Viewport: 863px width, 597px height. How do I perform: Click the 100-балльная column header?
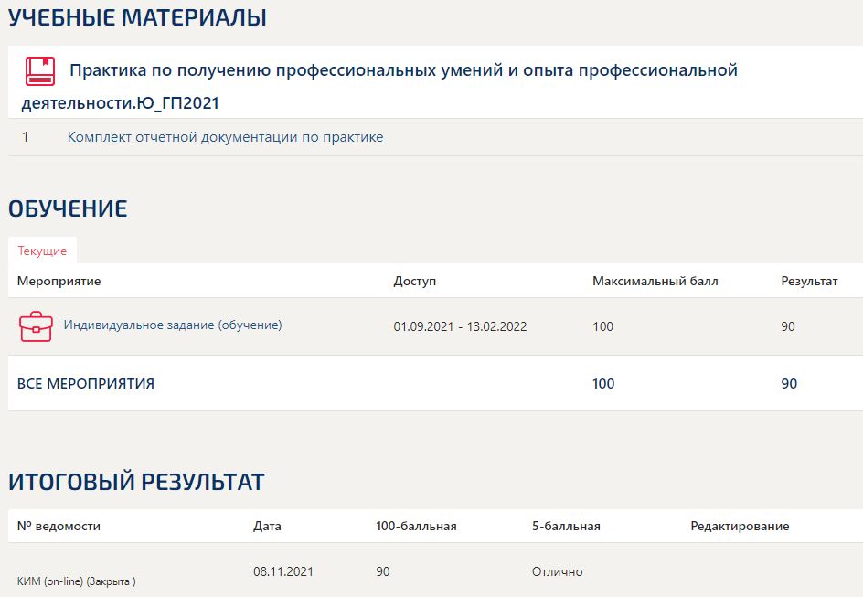pyautogui.click(x=415, y=526)
